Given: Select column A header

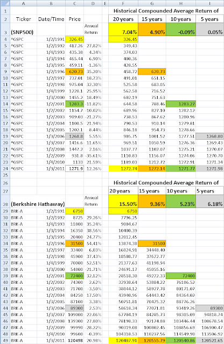Looking at the screenshot, I should coord(23,4).
